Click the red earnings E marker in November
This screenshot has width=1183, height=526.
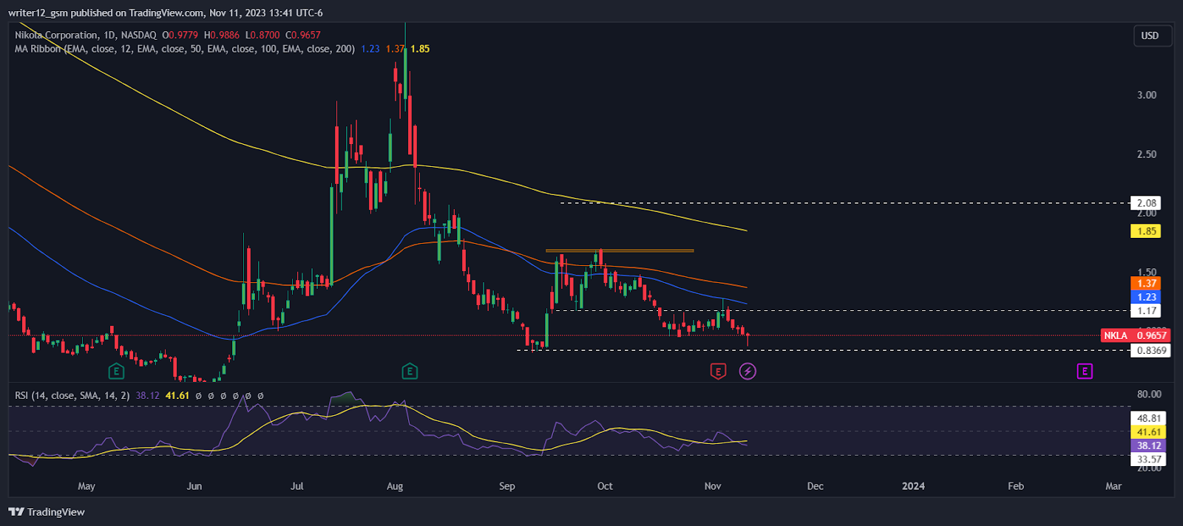718,371
